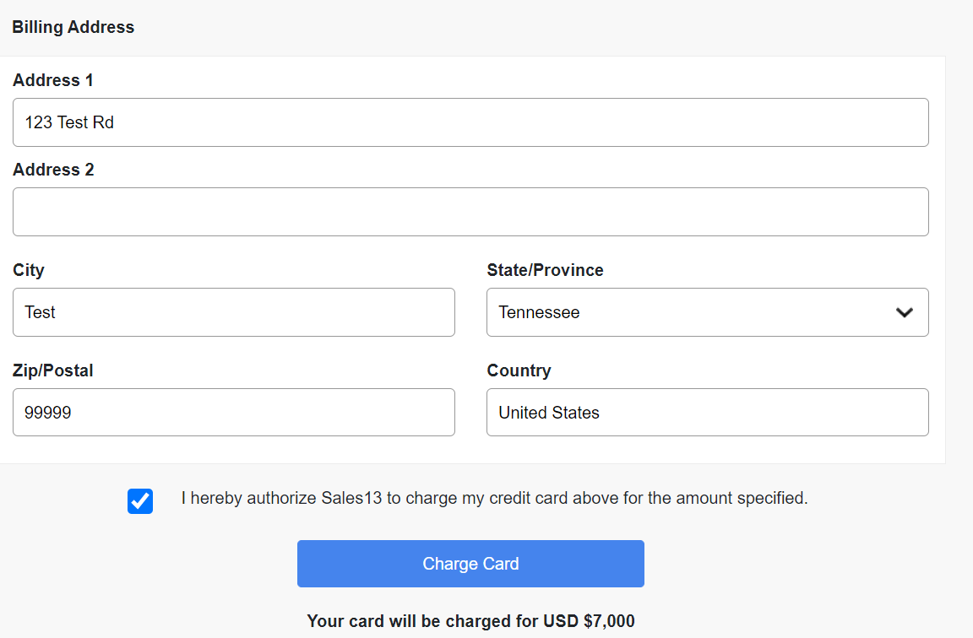Click the Billing Address heading

[73, 27]
